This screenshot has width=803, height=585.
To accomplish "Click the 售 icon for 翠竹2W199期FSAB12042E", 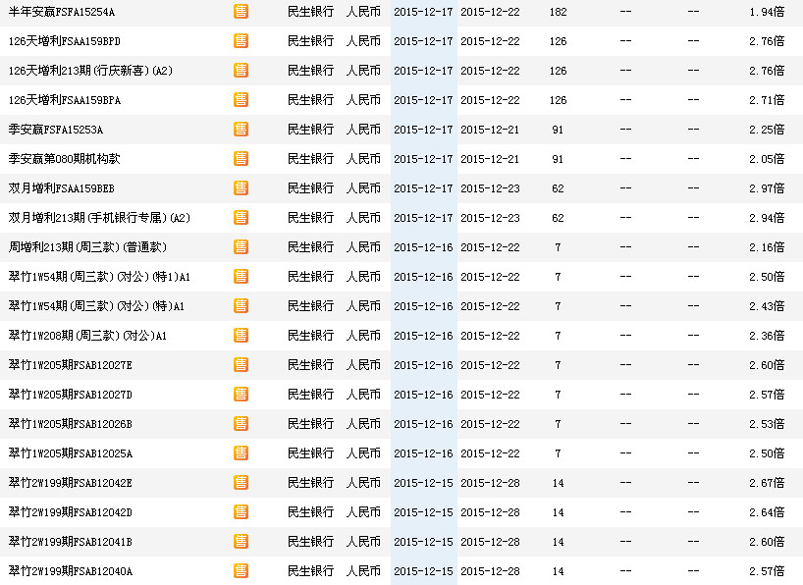I will click(241, 483).
